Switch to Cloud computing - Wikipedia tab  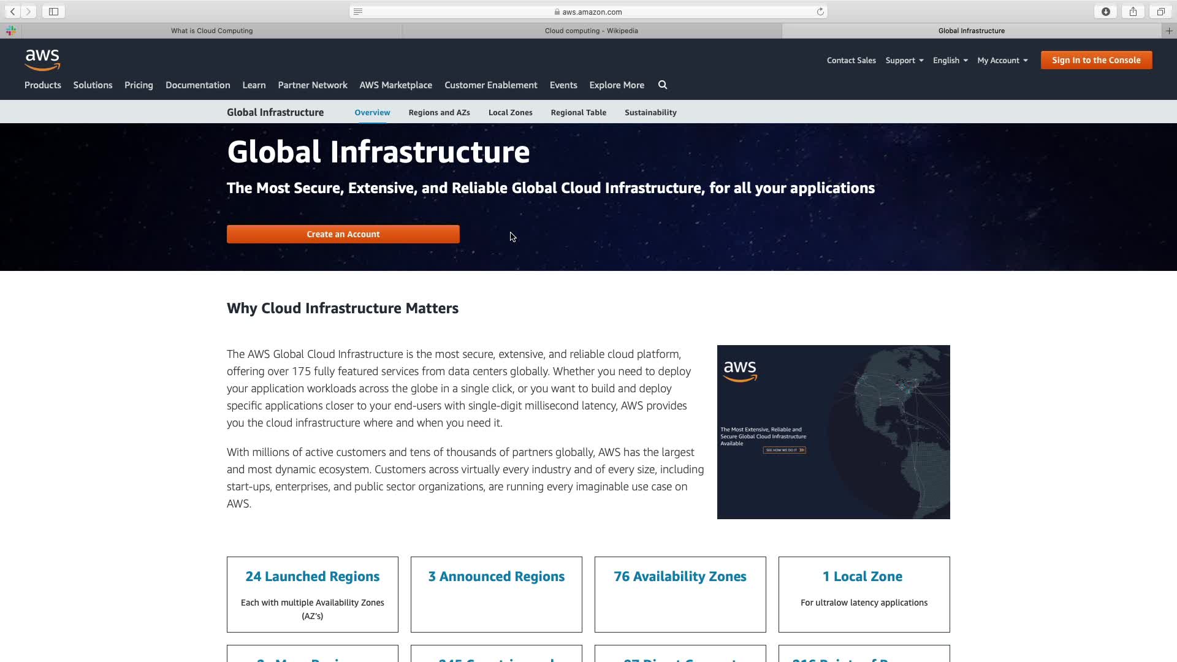(x=591, y=31)
